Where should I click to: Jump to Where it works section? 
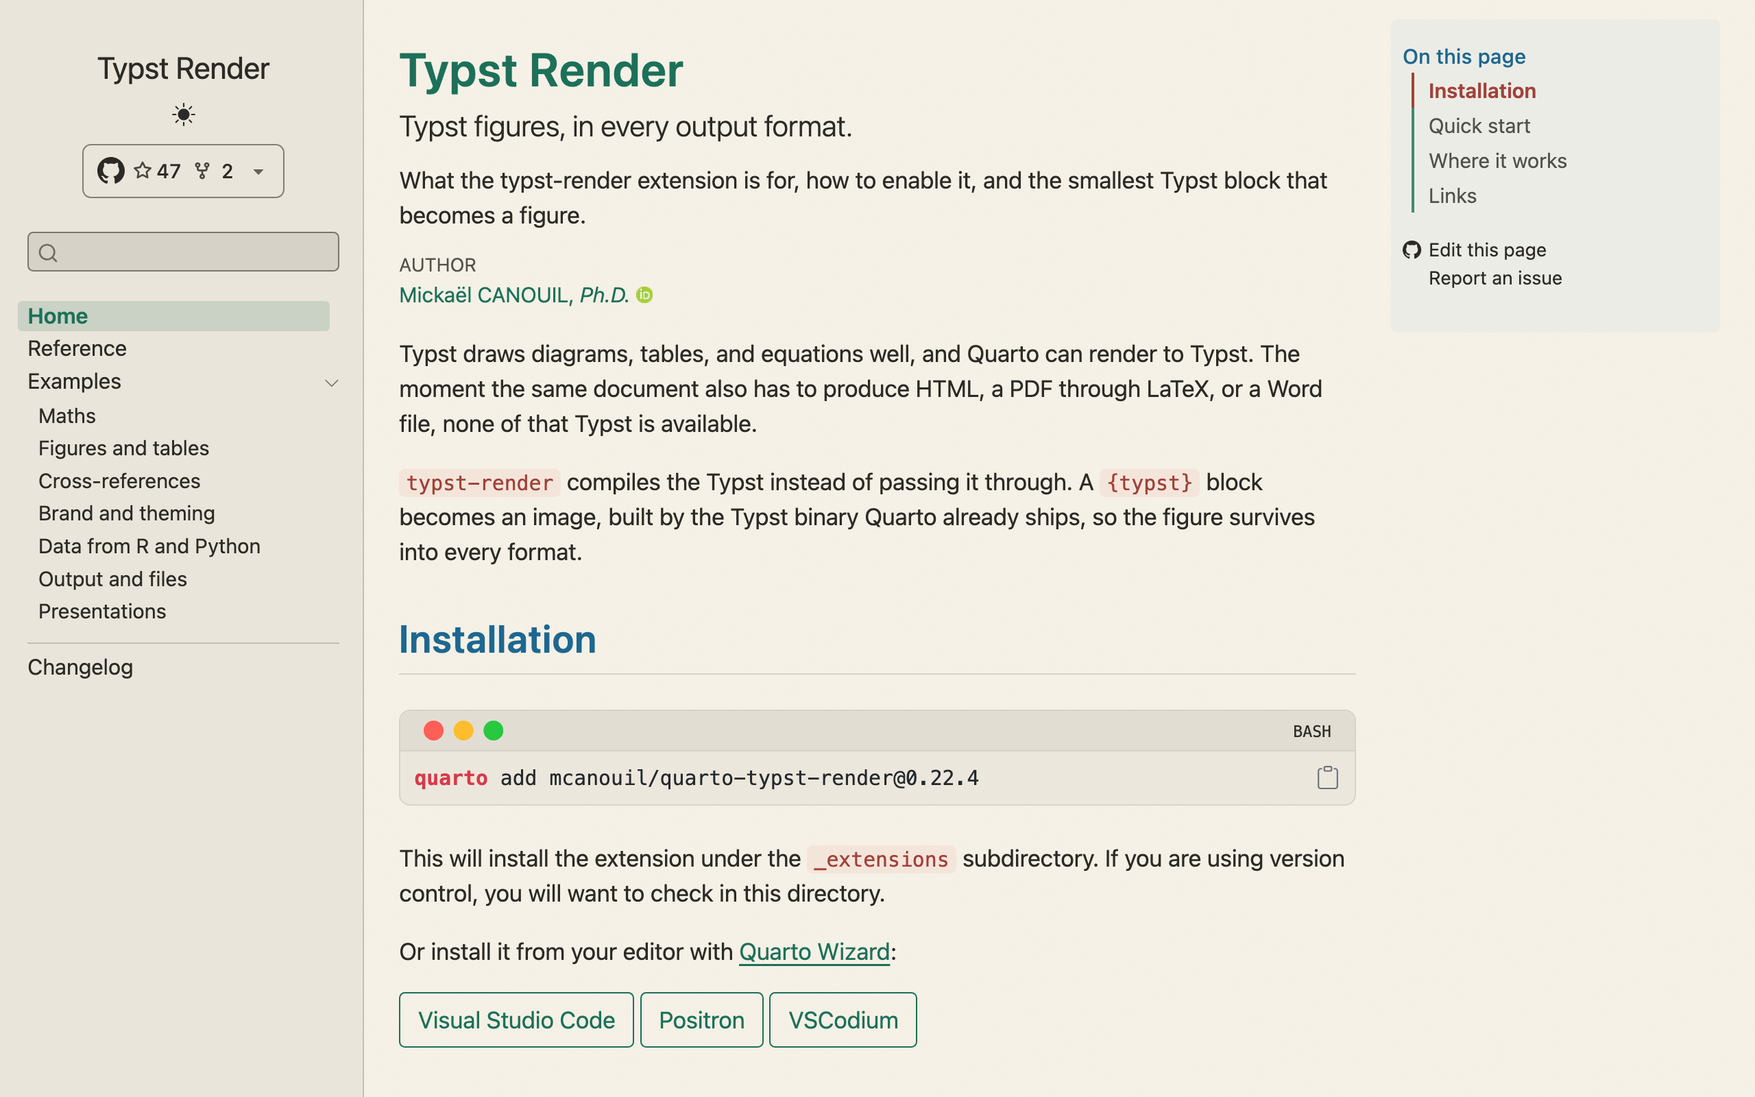(x=1497, y=161)
